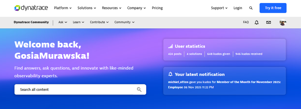This screenshot has height=109, width=301.
Task: Click the Welcome back, GosiaMurawska! heading
Action: [x=52, y=50]
